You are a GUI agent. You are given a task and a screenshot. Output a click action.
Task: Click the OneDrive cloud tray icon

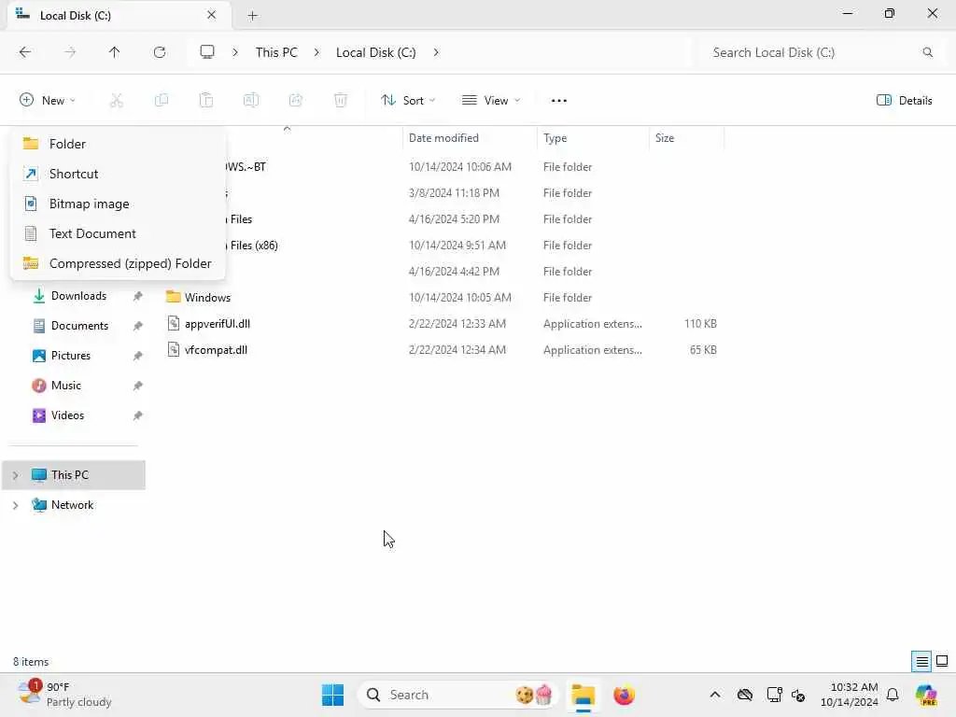(x=745, y=695)
